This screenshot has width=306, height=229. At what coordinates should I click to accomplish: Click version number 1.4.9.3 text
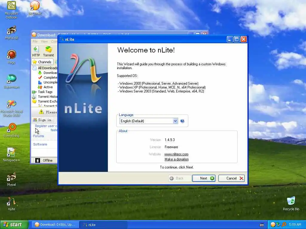point(170,140)
